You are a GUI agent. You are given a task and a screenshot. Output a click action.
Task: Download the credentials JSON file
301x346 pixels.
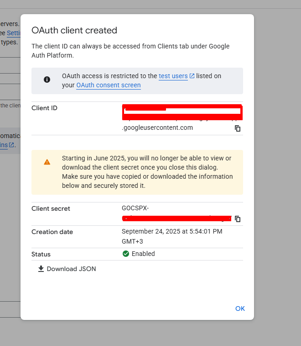click(x=67, y=269)
